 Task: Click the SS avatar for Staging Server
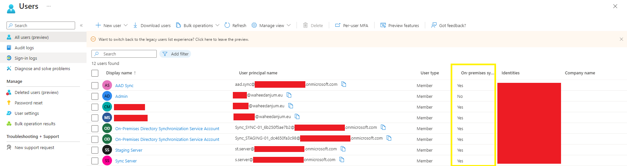point(107,150)
